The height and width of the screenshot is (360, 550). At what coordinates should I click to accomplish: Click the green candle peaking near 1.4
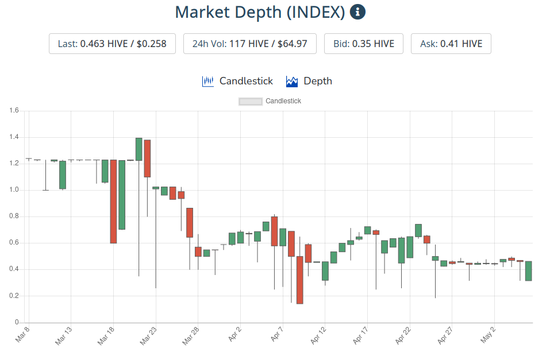click(139, 149)
